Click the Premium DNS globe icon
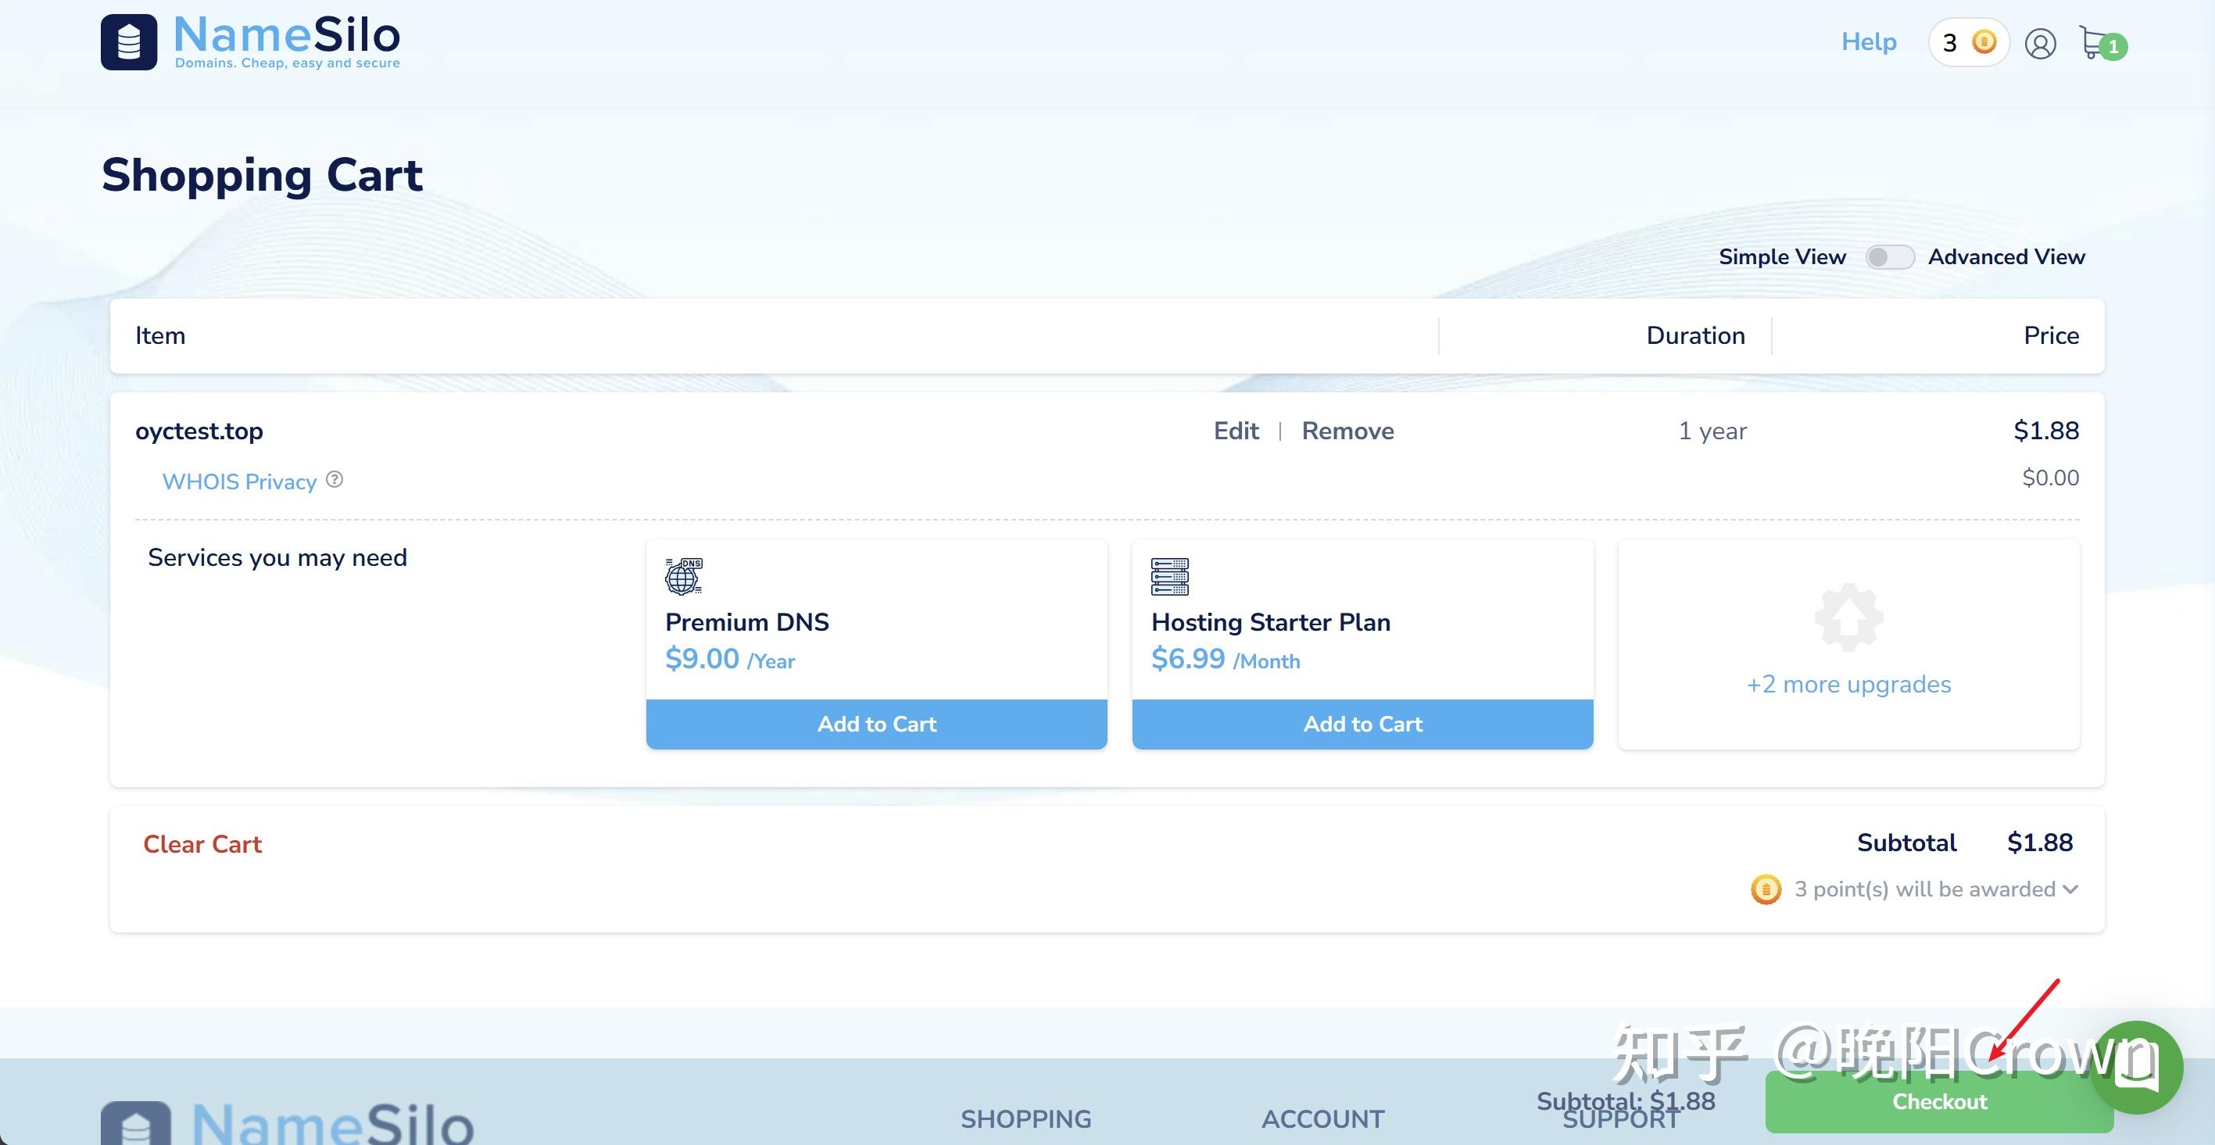2215x1145 pixels. coord(684,576)
